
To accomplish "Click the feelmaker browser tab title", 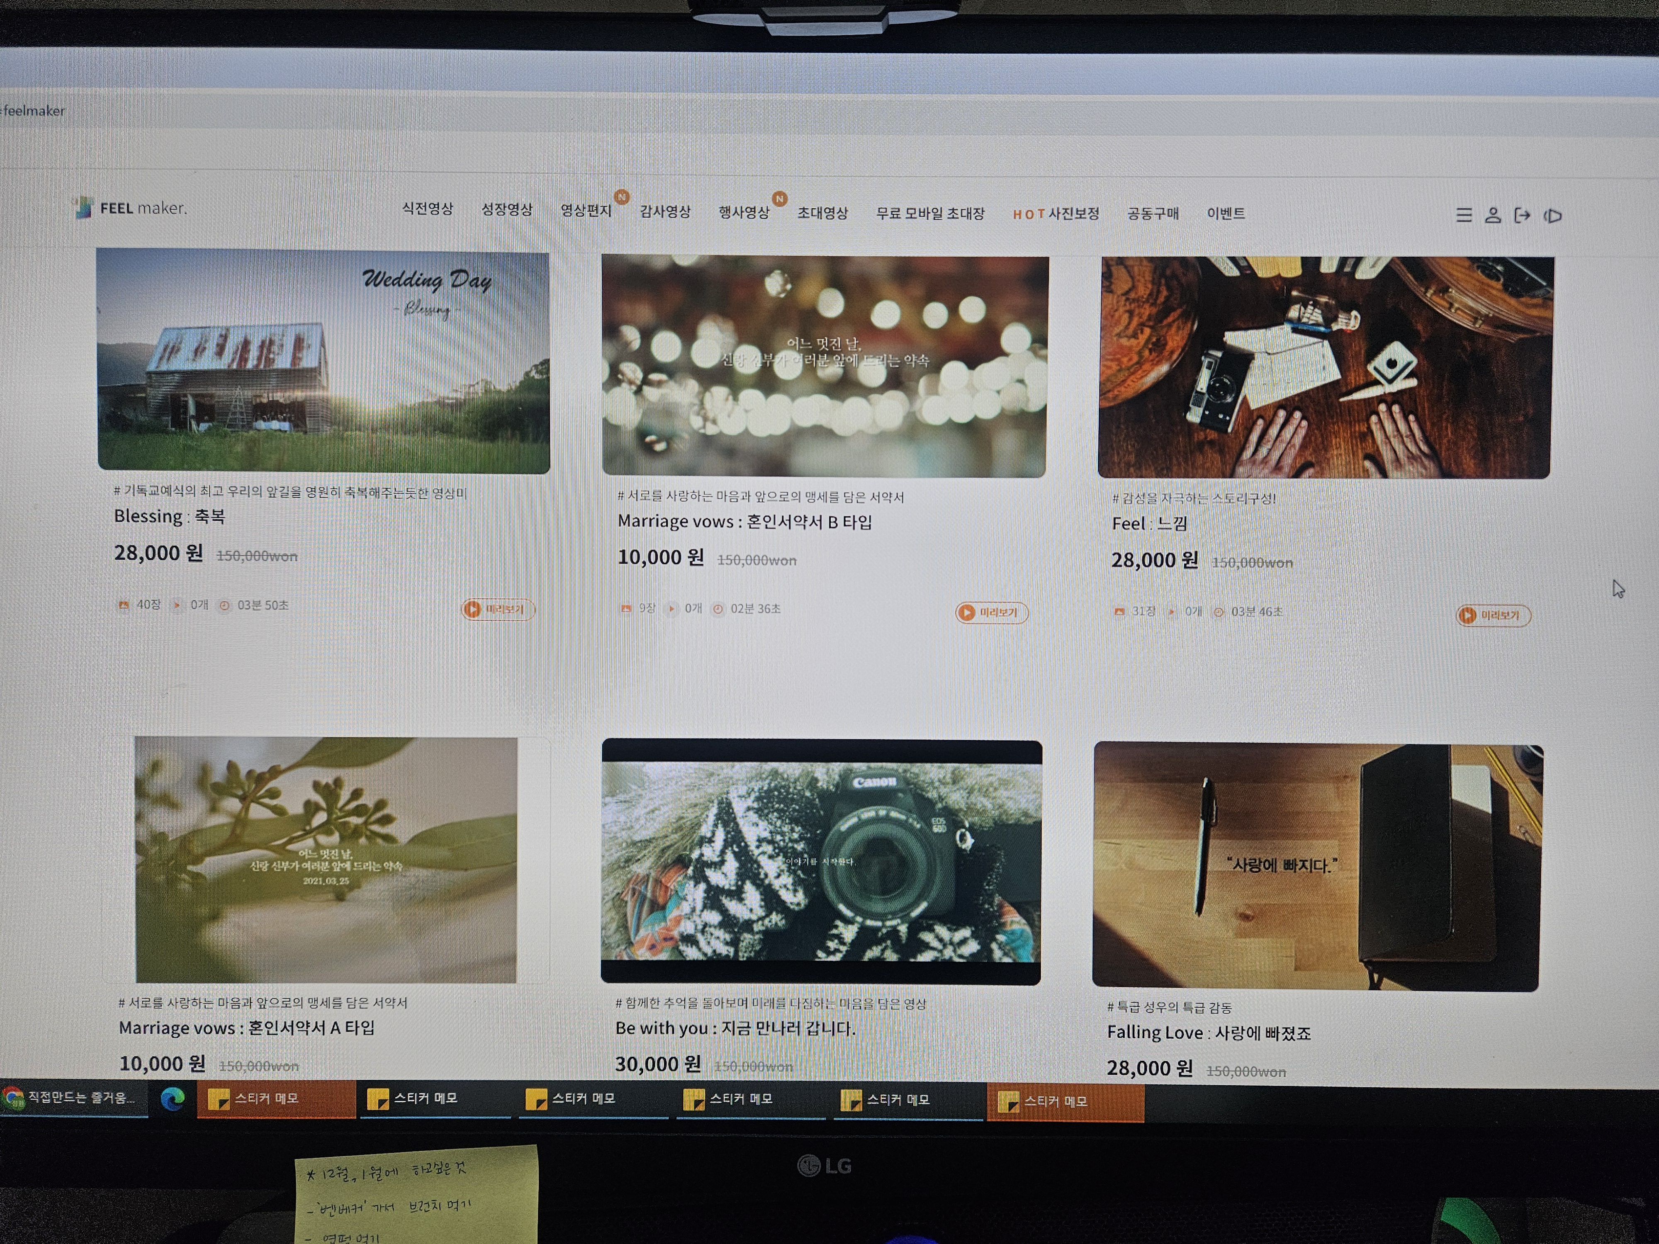I will click(33, 111).
